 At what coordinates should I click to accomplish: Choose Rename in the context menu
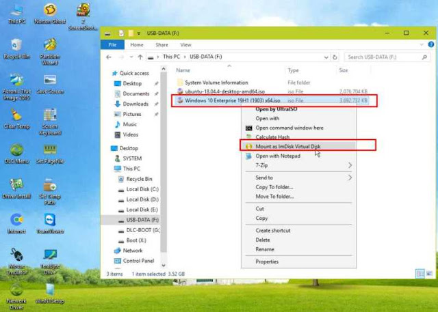point(298,249)
